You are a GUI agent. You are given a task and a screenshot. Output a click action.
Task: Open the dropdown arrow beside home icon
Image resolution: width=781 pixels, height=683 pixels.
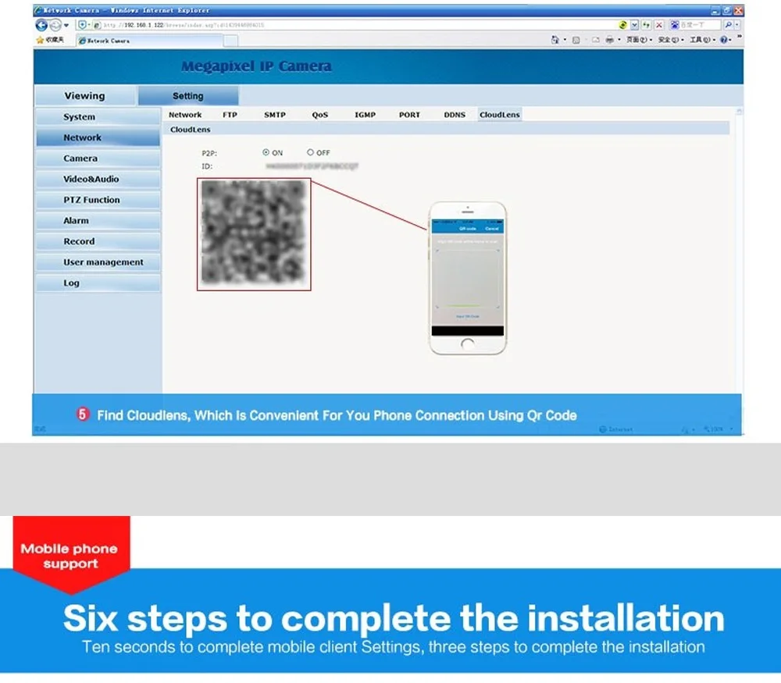pyautogui.click(x=565, y=40)
